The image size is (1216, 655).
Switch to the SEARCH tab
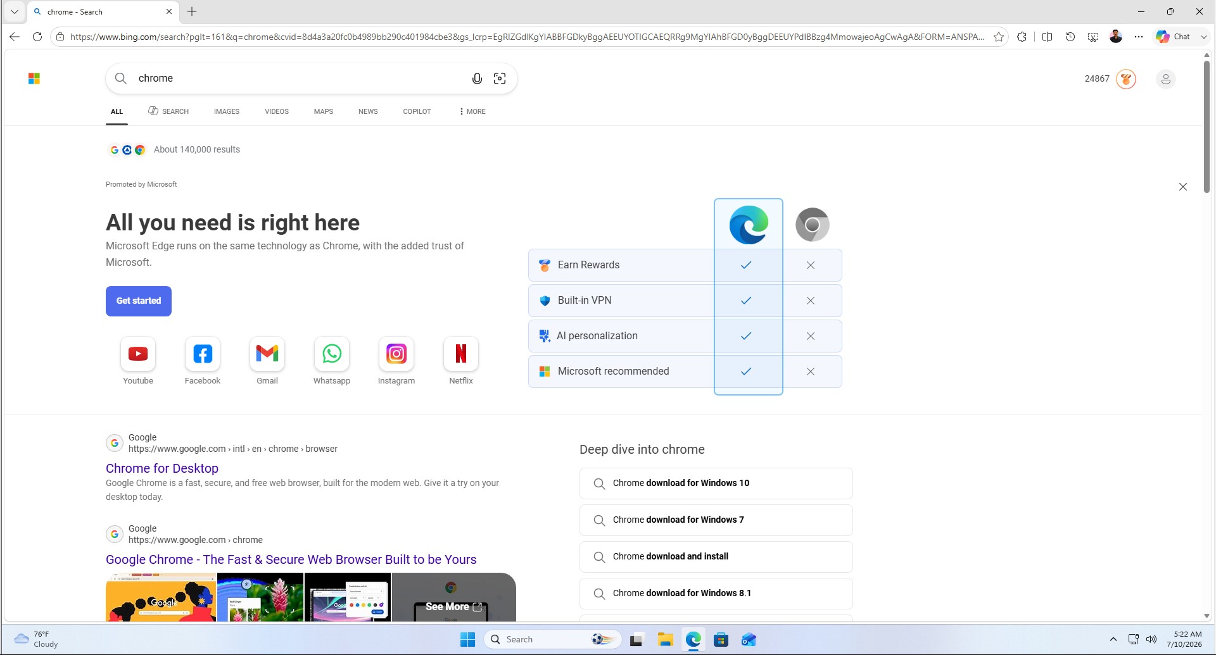168,111
